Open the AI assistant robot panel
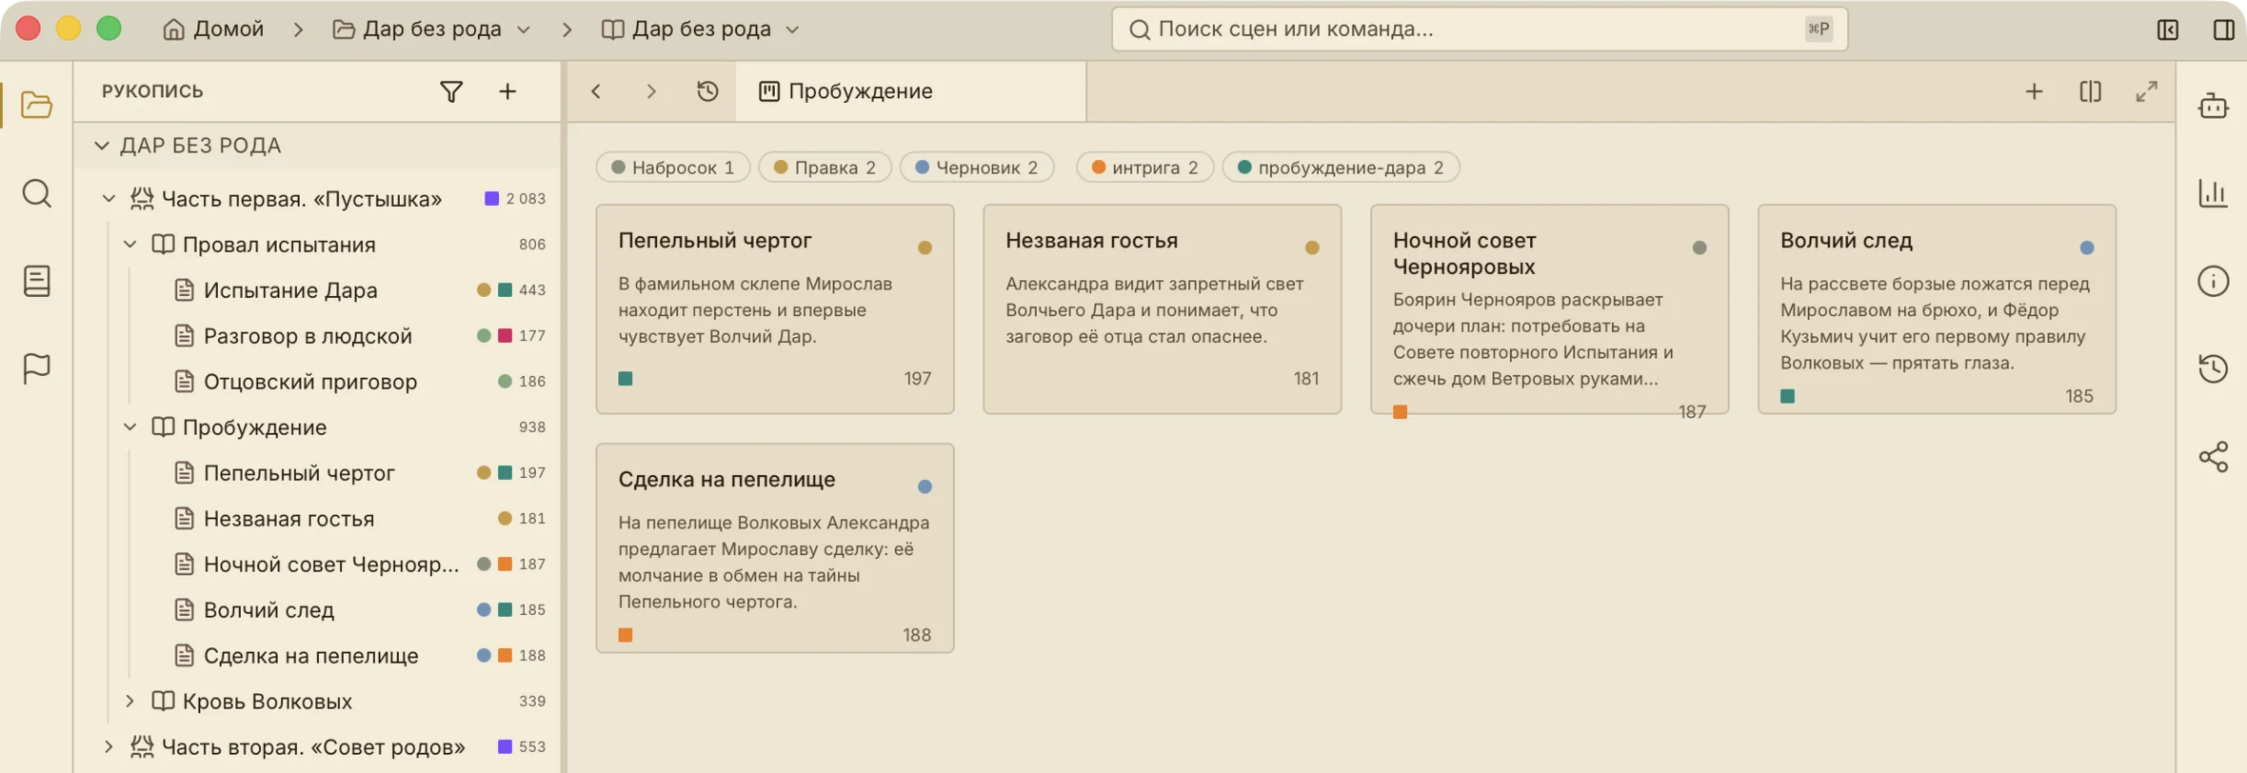The width and height of the screenshot is (2247, 773). [x=2213, y=105]
